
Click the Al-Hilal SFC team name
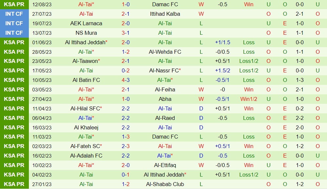(x=85, y=108)
